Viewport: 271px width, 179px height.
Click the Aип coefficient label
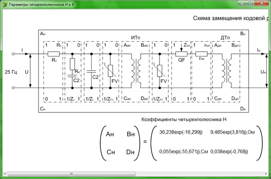[x=127, y=45]
